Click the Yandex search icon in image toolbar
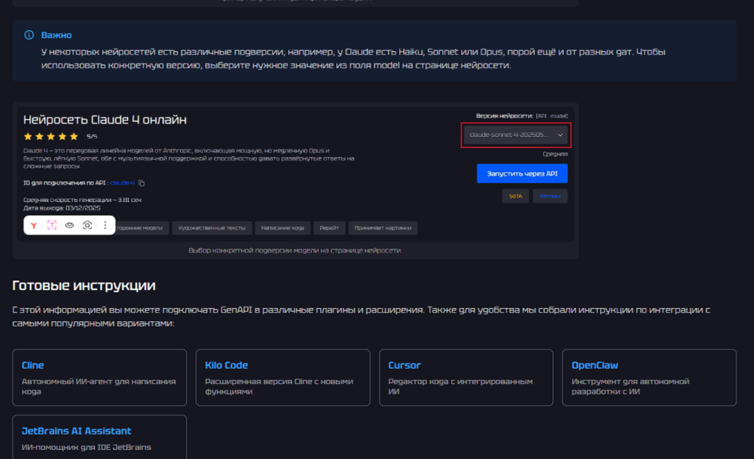 point(34,226)
